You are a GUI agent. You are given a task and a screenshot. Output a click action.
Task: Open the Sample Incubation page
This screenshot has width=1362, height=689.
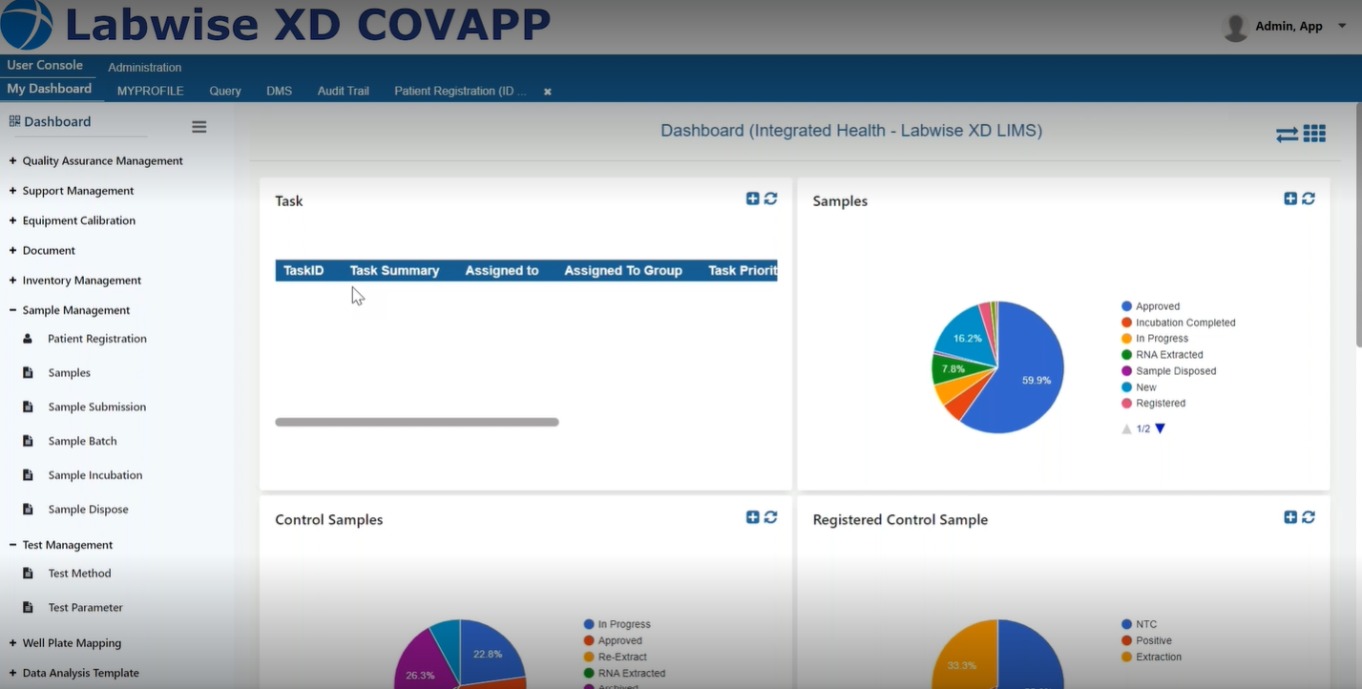pos(94,474)
